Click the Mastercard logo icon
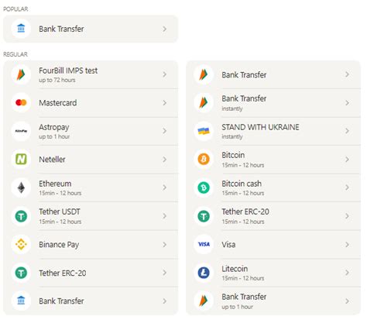Image resolution: width=367 pixels, height=320 pixels. [21, 103]
